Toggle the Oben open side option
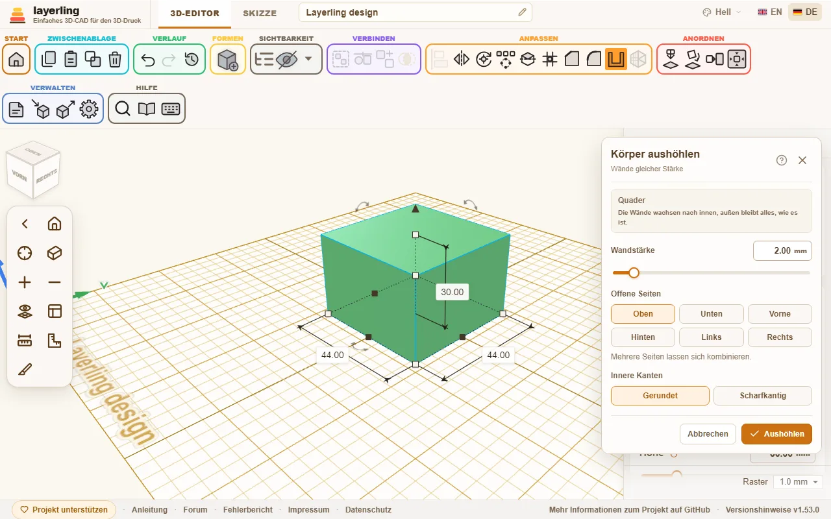Screen dimensions: 831x519 pos(643,314)
